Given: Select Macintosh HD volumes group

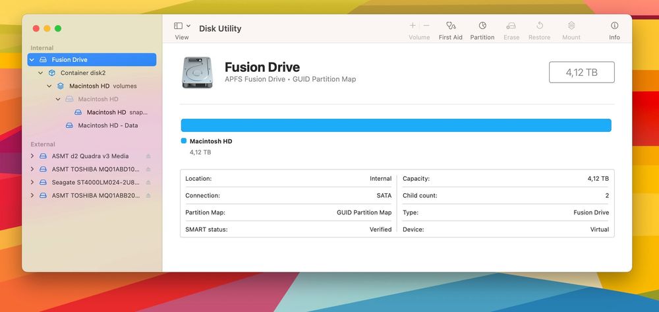Looking at the screenshot, I should tap(103, 86).
